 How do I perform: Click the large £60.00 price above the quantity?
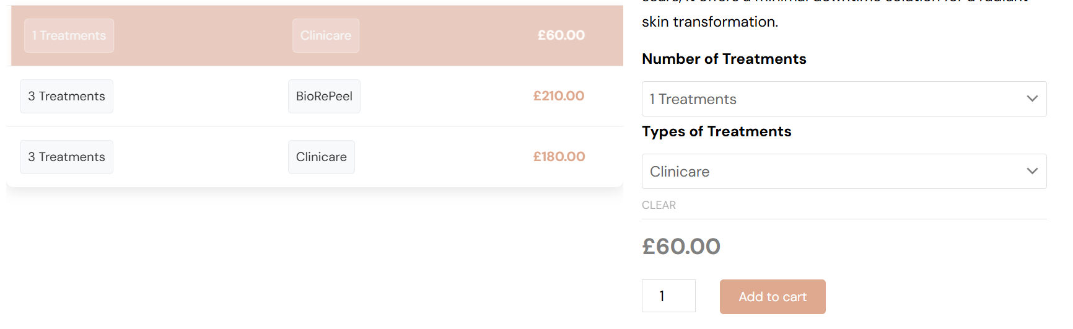click(681, 247)
